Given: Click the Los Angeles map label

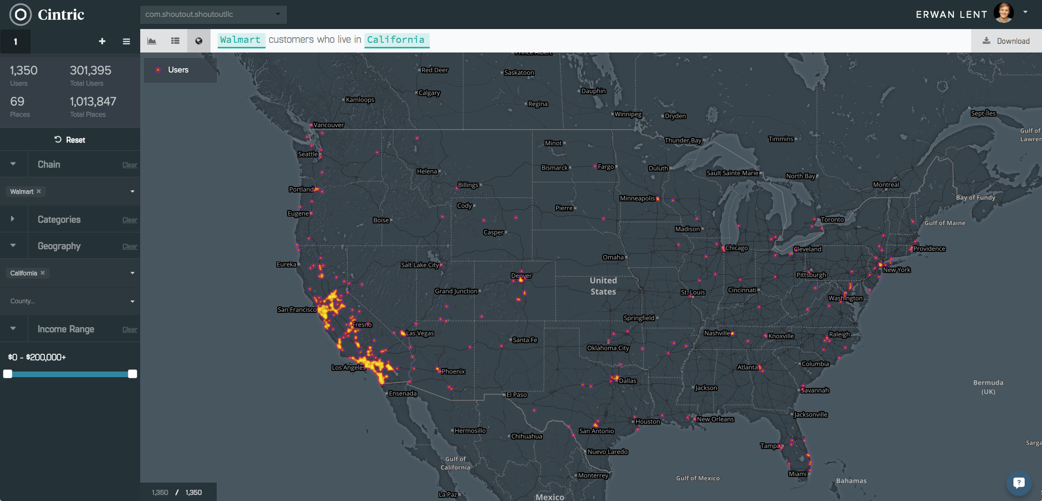Looking at the screenshot, I should [349, 367].
